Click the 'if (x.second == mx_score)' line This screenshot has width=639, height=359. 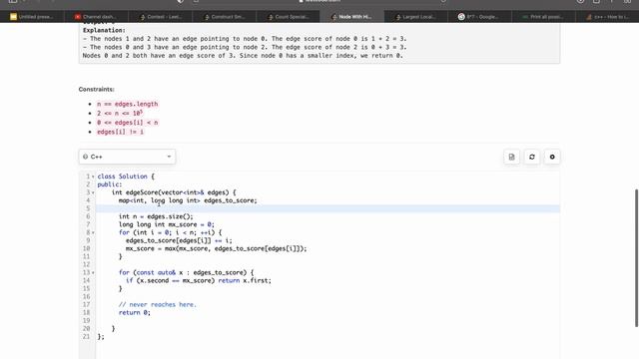tap(199, 281)
